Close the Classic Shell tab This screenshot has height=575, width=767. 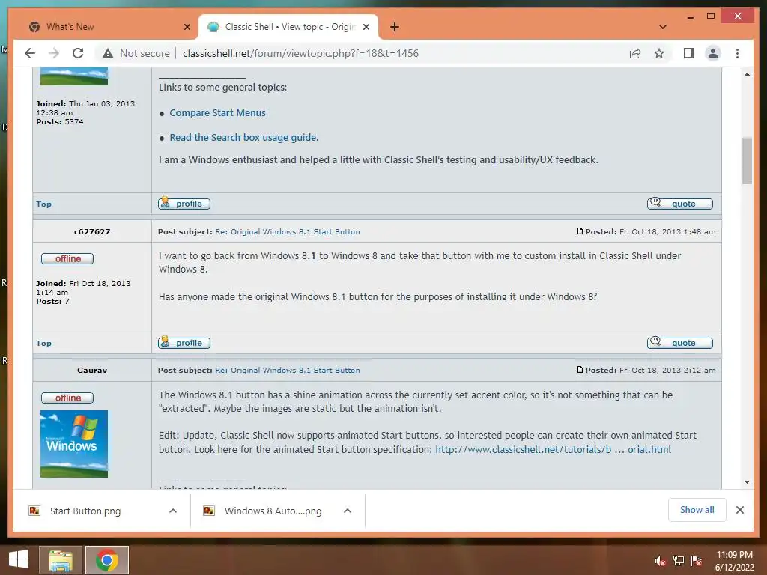click(366, 27)
